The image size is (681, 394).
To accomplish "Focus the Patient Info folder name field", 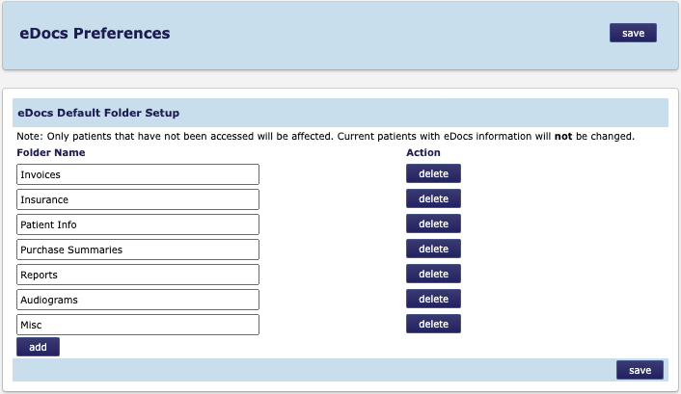I will click(138, 224).
